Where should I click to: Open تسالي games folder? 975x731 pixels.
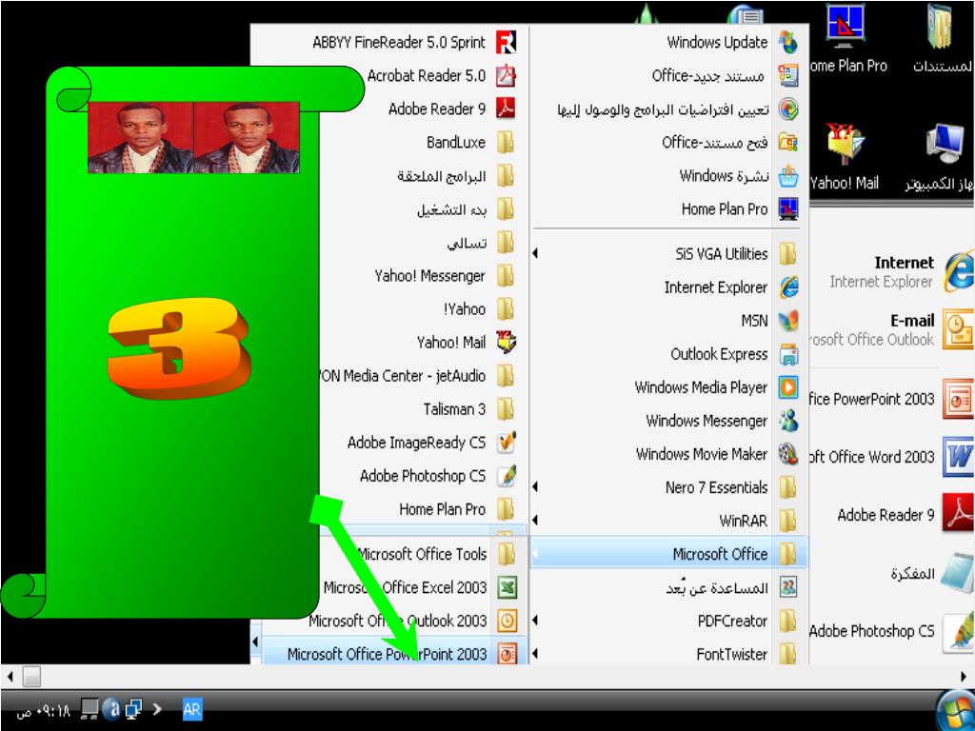pyautogui.click(x=481, y=243)
